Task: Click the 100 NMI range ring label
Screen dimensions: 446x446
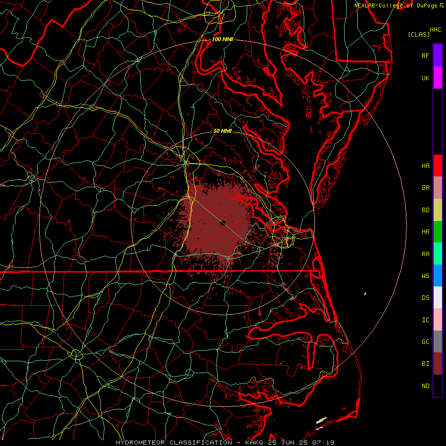Action: [x=223, y=39]
